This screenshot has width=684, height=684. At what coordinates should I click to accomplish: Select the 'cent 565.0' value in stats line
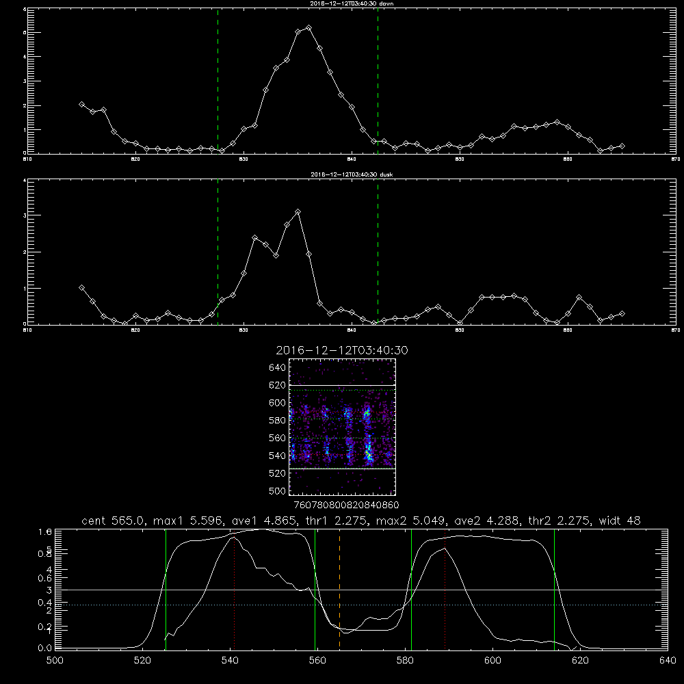point(116,521)
